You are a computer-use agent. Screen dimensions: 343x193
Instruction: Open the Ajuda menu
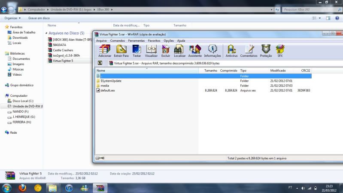point(181,41)
